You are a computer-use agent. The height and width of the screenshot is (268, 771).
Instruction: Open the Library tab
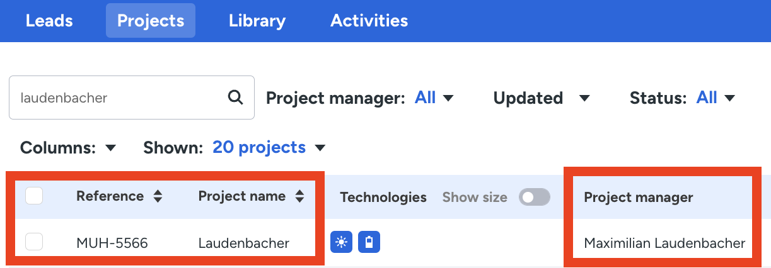pos(257,21)
